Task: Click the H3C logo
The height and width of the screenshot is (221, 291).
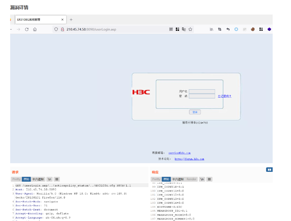Action: coord(141,92)
